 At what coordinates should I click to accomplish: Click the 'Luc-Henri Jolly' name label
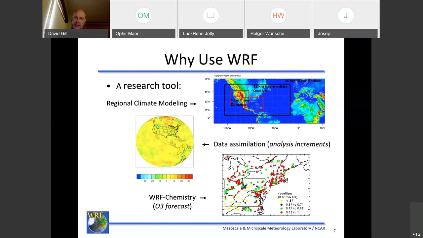click(x=199, y=33)
